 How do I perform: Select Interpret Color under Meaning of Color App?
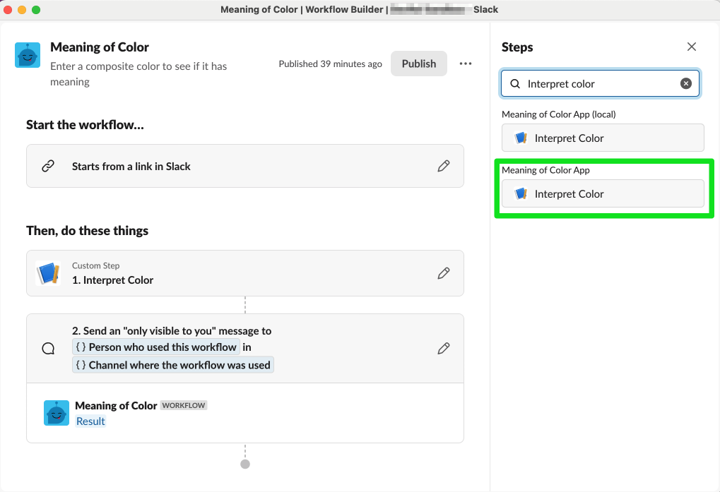tap(603, 193)
